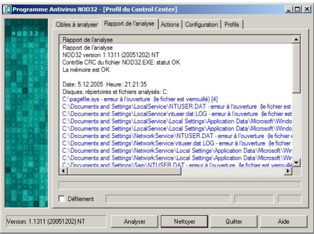Click the Date 5.12.2005 line
The image size is (314, 234).
[105, 84]
